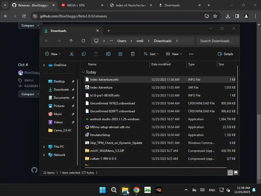Open a new Chrome tab
Screen dimensions: 261x196
pyautogui.click(x=208, y=5)
